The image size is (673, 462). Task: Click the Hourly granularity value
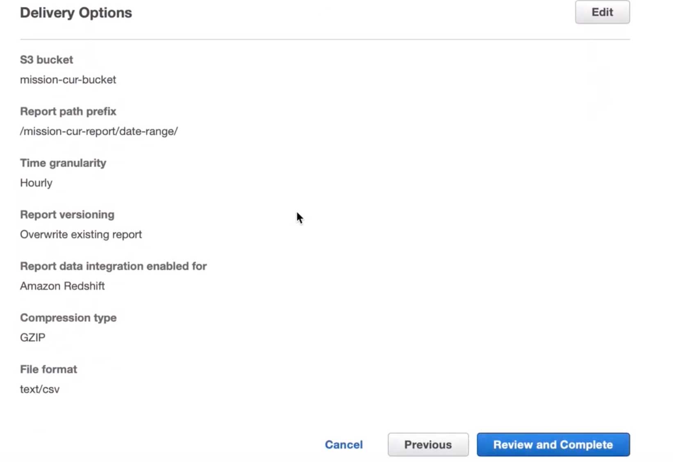pos(36,183)
